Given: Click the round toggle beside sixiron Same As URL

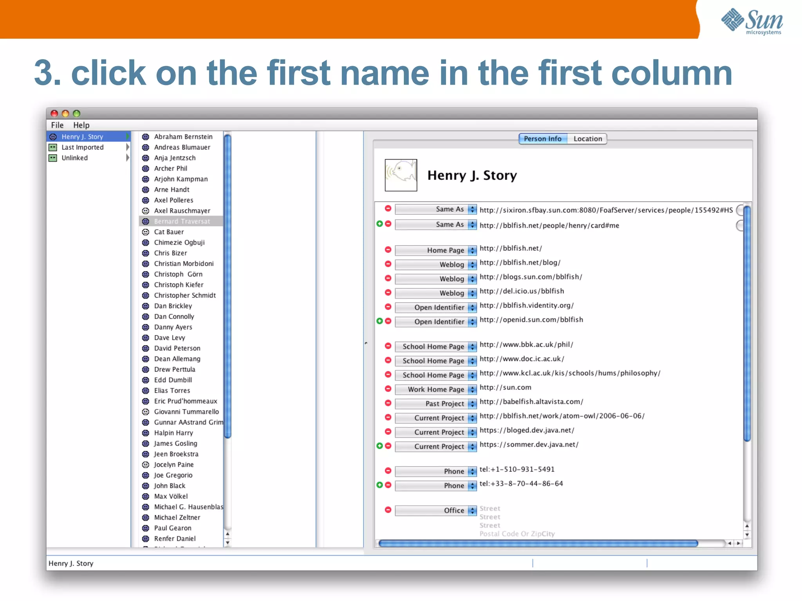Looking at the screenshot, I should click(740, 210).
